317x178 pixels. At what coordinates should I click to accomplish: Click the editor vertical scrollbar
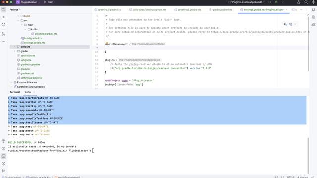[x=308, y=44]
